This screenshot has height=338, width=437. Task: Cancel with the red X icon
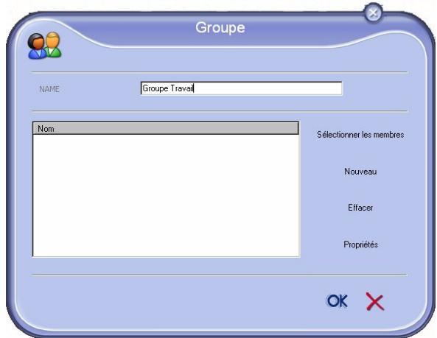375,301
